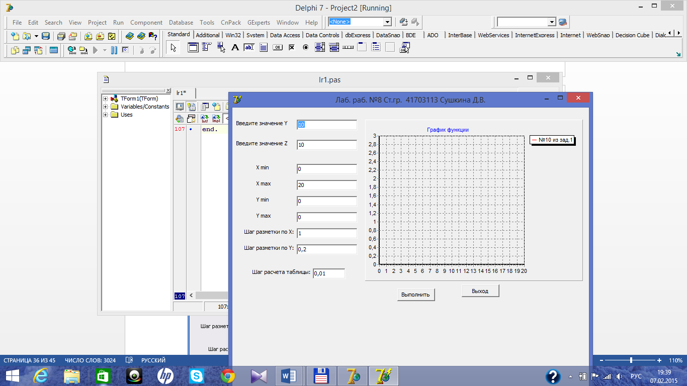Screen dimensions: 687x386
Task: Open the GExperts menu
Action: [259, 23]
